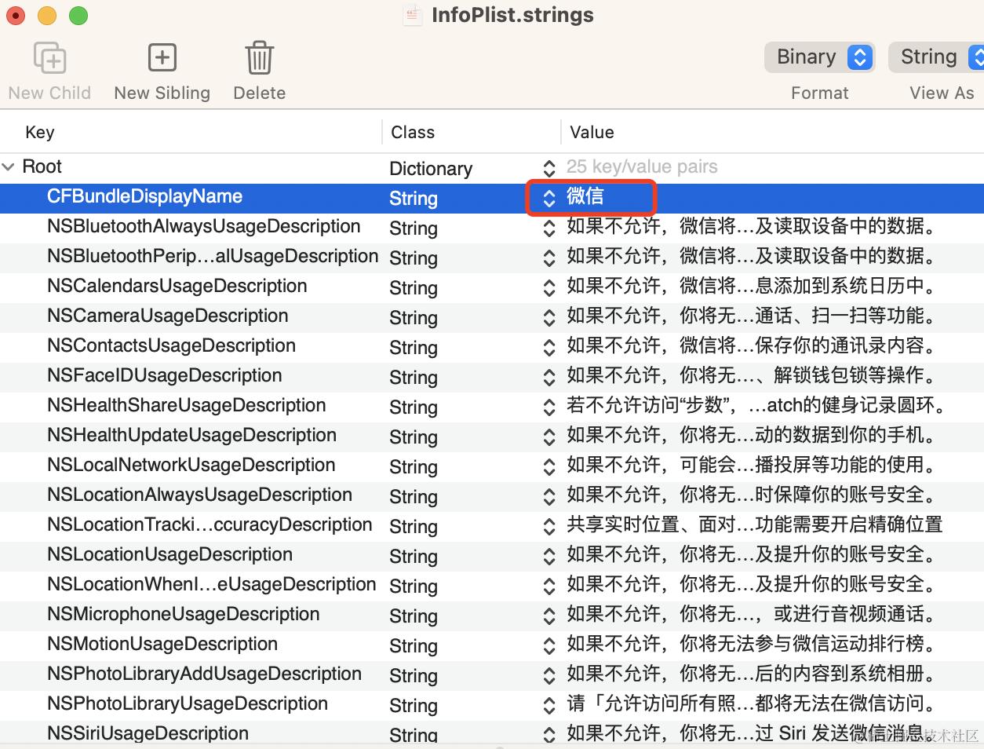Open class stepper for NSCalendarsUsageDescription row
Screen dimensions: 984x749
tap(549, 287)
